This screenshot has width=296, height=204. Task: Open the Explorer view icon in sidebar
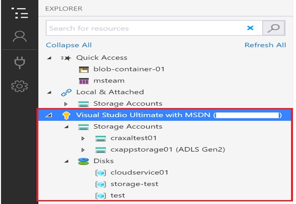click(x=19, y=13)
